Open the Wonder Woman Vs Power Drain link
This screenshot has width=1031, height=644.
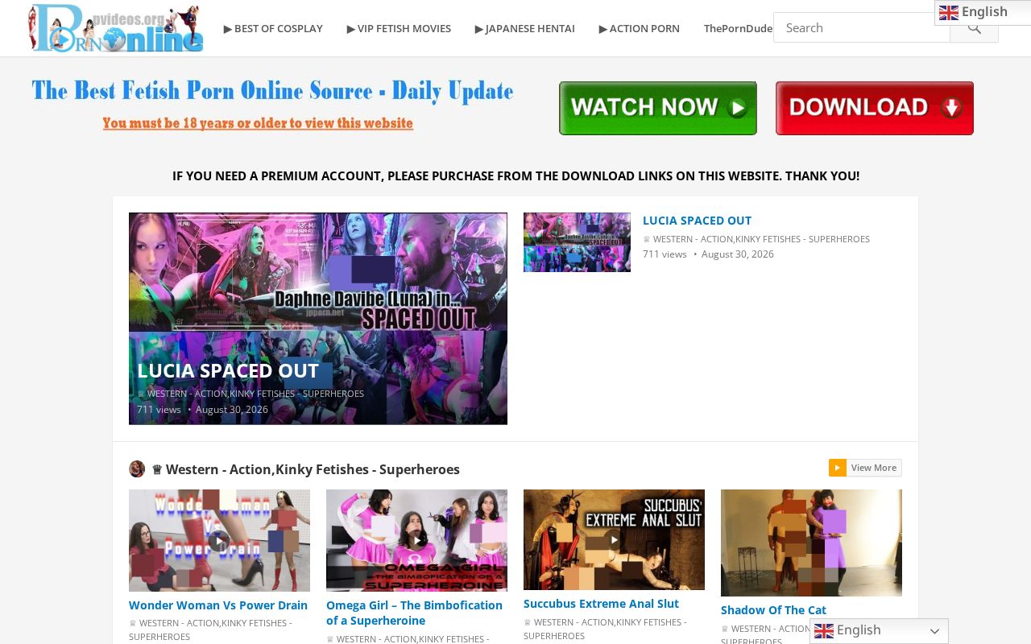click(218, 605)
